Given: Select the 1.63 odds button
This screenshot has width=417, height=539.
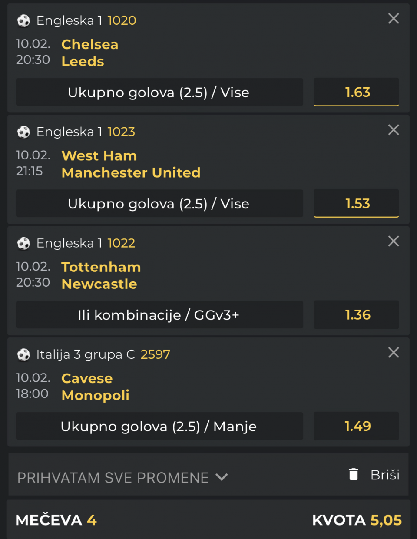Looking at the screenshot, I should point(356,92).
